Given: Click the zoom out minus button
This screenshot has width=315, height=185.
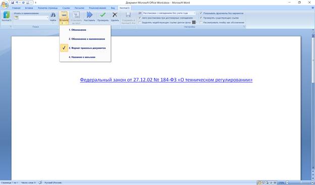Looking at the screenshot, I should (287, 183).
